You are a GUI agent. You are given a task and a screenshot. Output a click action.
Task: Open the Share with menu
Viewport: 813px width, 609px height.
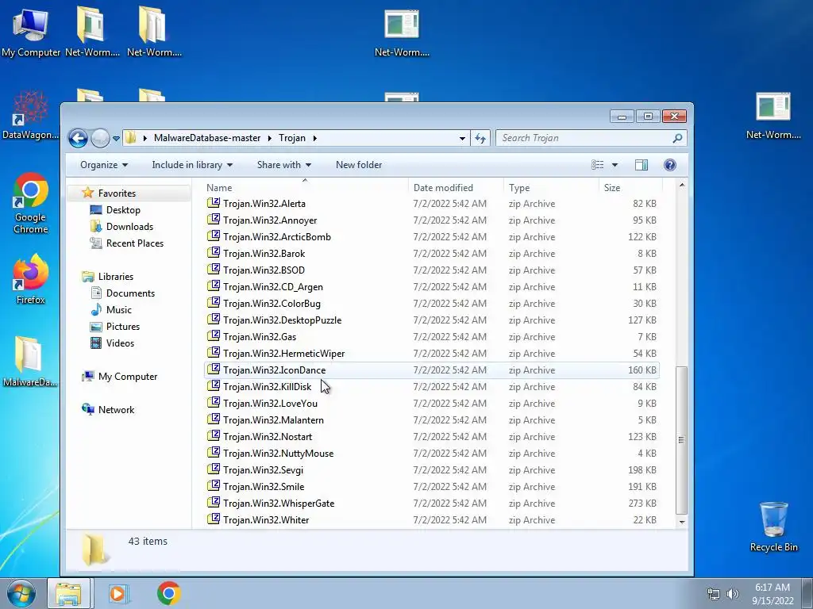click(284, 165)
